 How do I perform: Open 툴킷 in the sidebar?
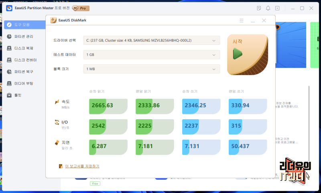pos(18,95)
